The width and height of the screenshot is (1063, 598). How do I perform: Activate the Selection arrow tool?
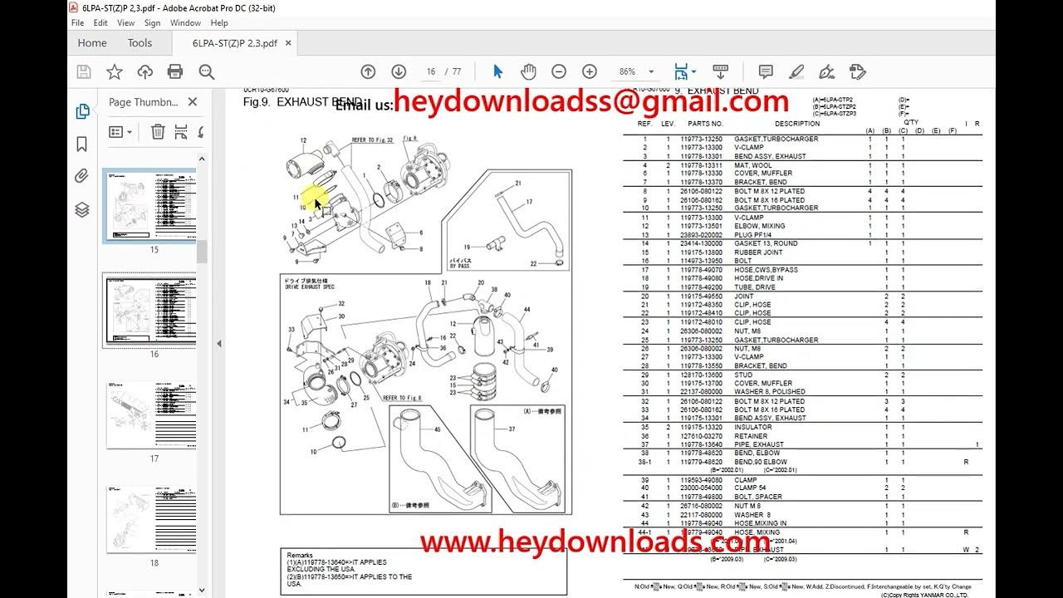pos(497,72)
